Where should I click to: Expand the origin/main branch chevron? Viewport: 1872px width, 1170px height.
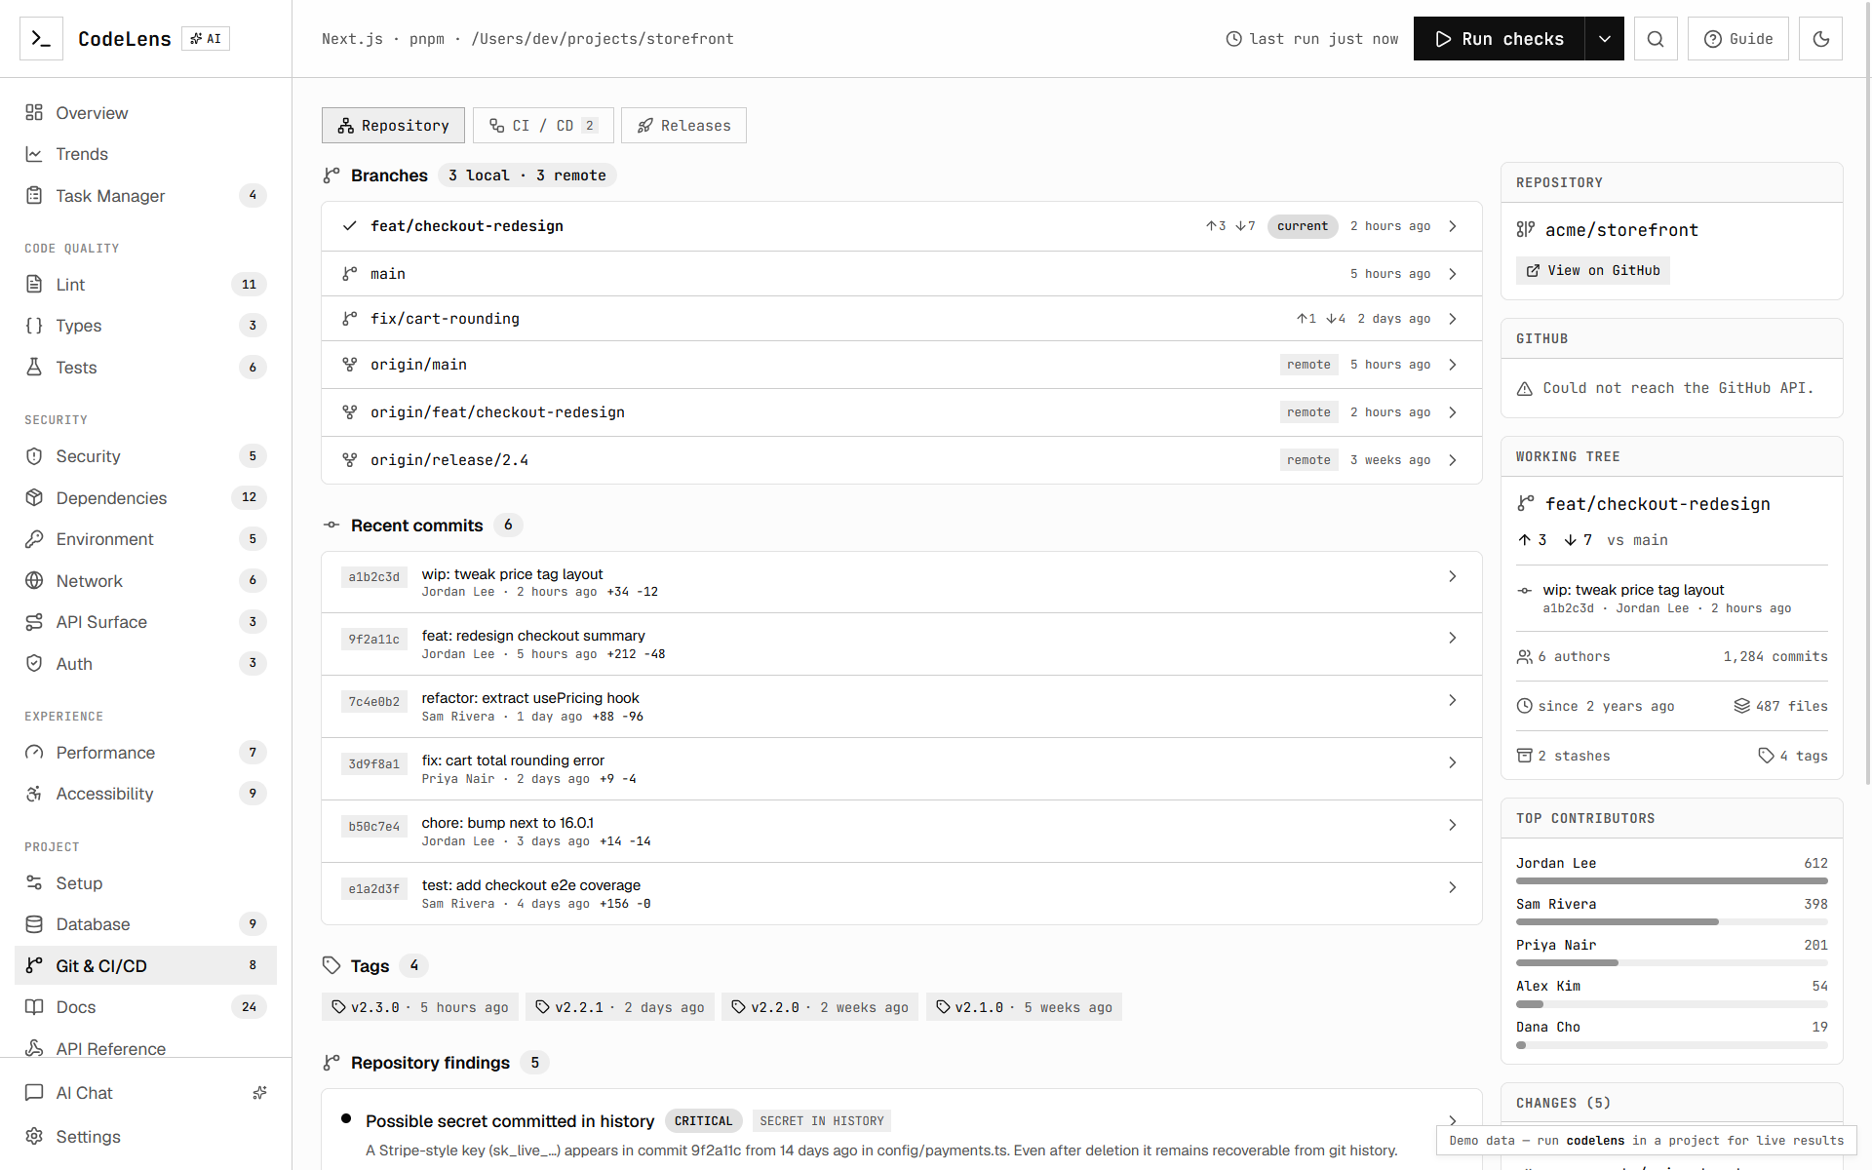[x=1453, y=365]
